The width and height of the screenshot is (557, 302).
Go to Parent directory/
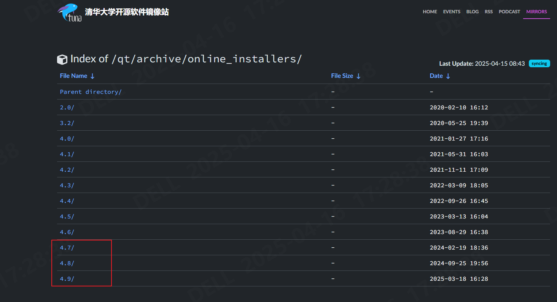91,92
